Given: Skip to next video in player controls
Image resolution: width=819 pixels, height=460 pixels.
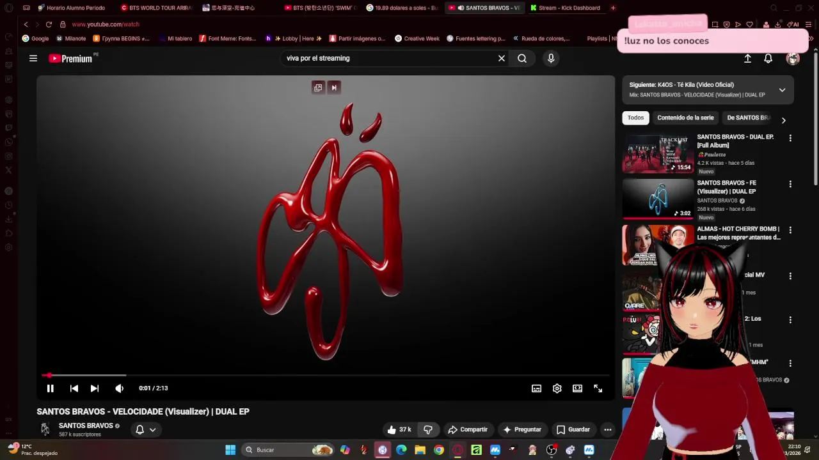Looking at the screenshot, I should (x=95, y=388).
